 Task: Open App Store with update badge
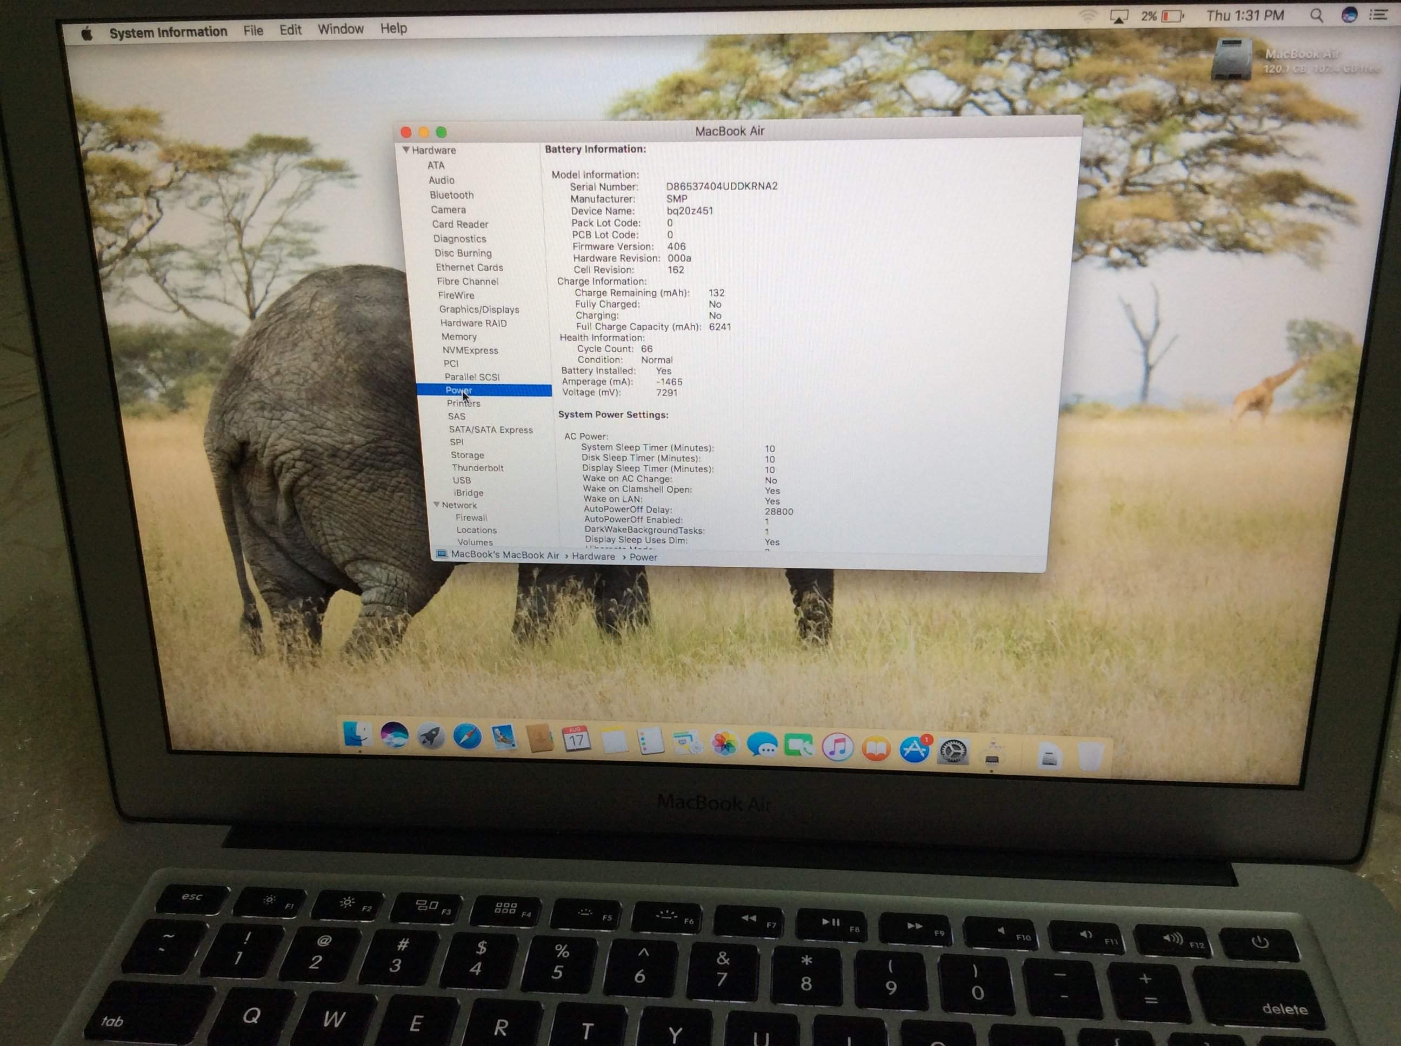point(915,750)
